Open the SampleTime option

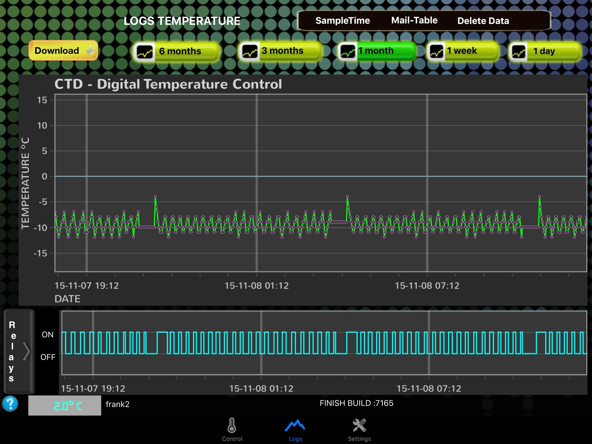tap(343, 21)
